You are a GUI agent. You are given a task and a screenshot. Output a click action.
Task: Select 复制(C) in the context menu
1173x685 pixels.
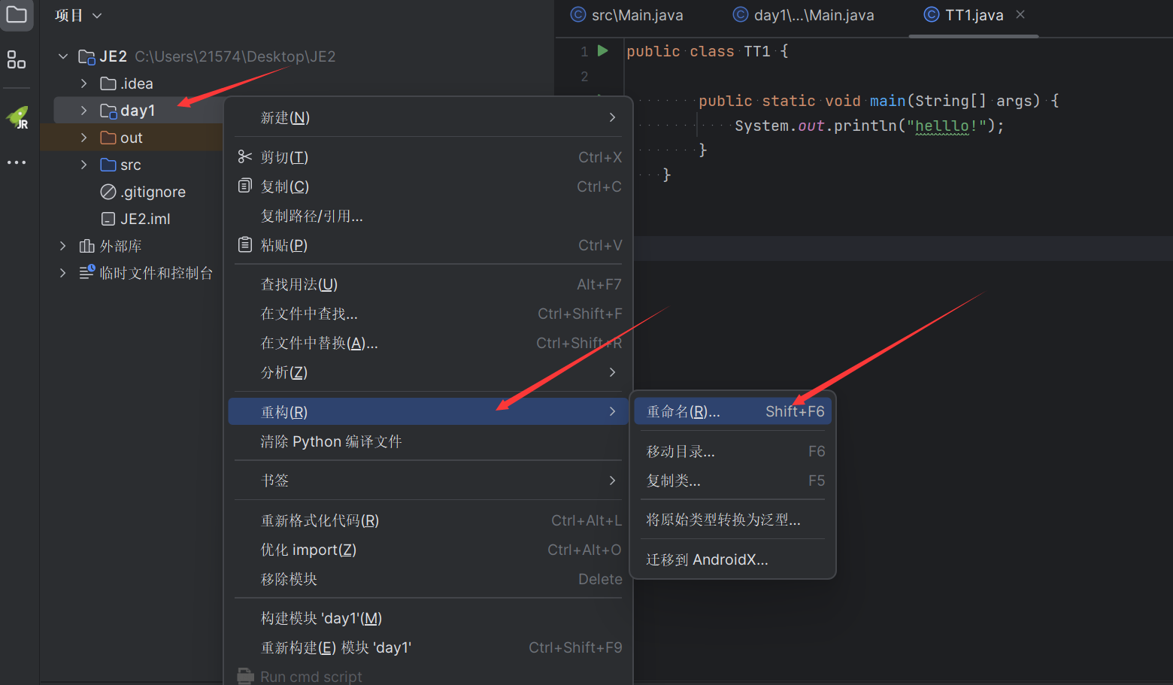pyautogui.click(x=428, y=186)
